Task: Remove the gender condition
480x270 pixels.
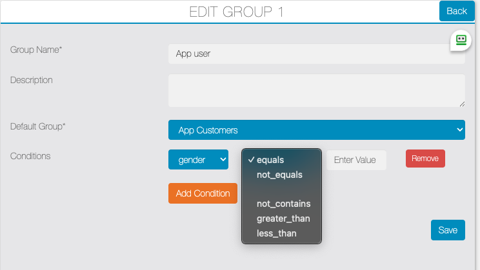Action: [x=425, y=159]
